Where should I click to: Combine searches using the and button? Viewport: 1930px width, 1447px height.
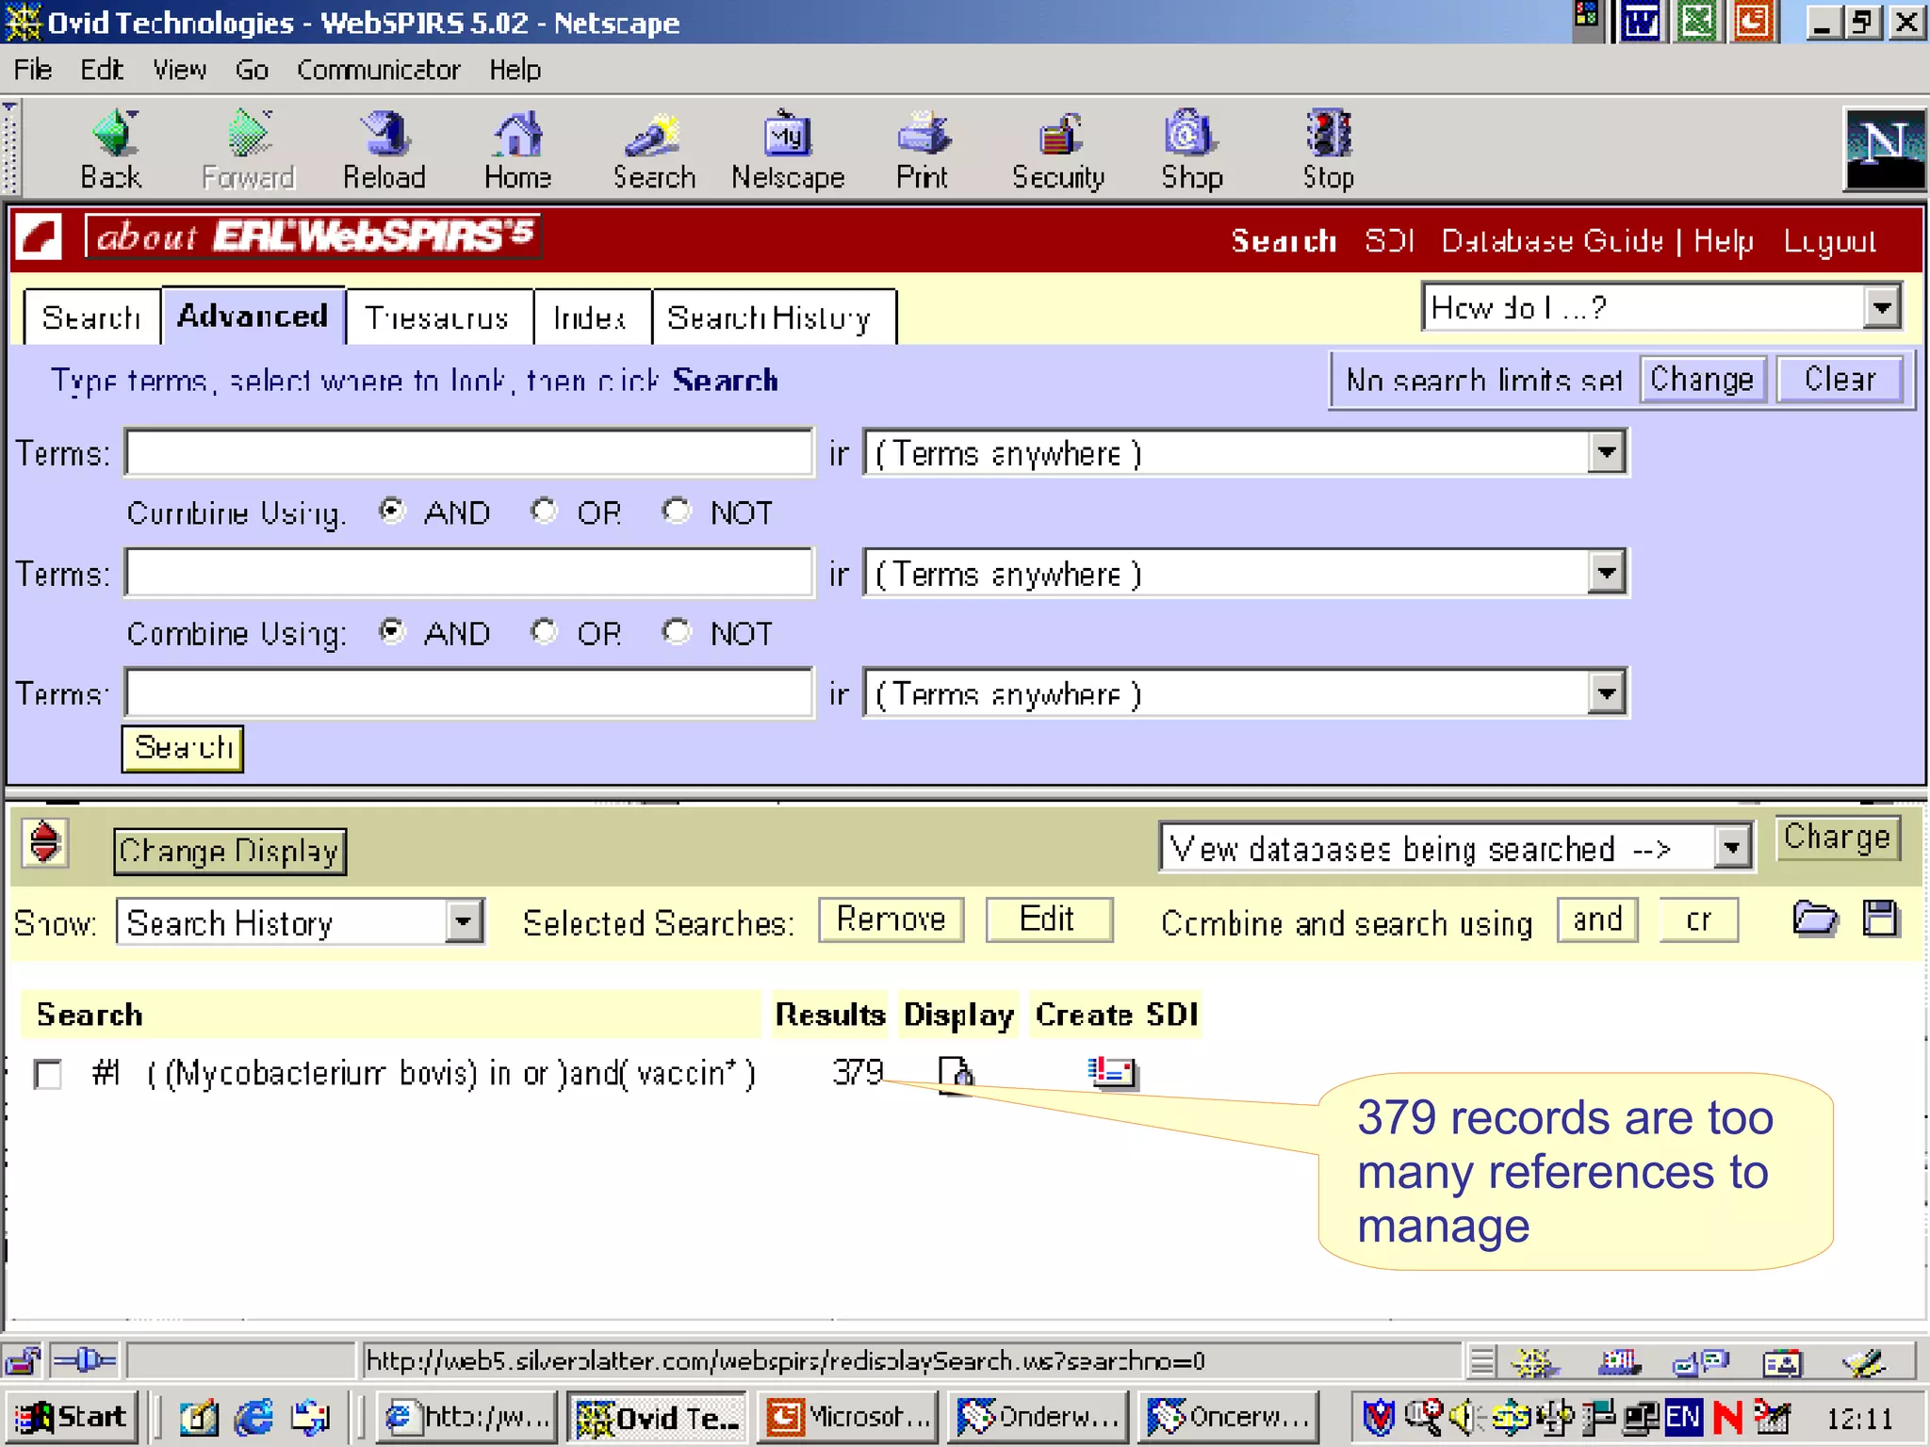click(x=1597, y=919)
